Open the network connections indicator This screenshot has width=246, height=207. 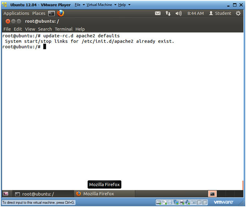(x=168, y=13)
